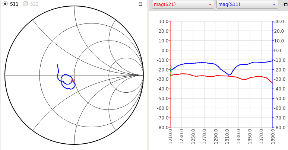Click the 1390.0 frequency axis label
The image size is (288, 150).
[x=273, y=136]
